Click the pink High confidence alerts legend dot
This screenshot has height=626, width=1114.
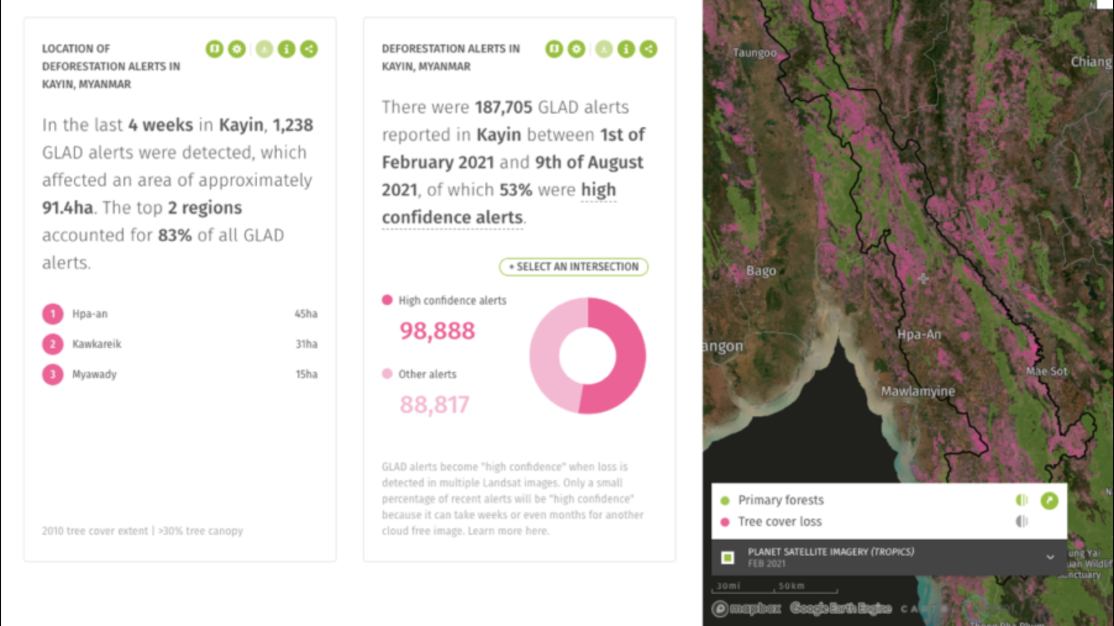point(387,300)
